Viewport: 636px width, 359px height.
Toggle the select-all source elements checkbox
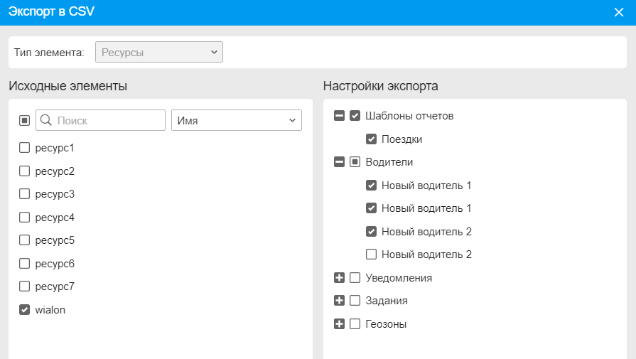[24, 121]
